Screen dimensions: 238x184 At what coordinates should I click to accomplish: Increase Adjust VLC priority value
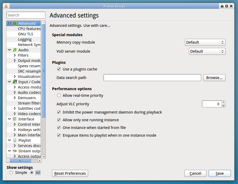point(223,102)
